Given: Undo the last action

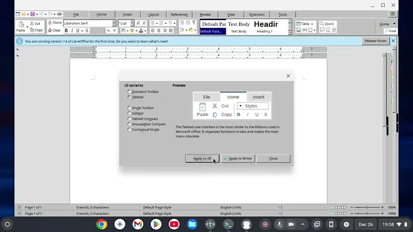Looking at the screenshot, I should pyautogui.click(x=41, y=14).
